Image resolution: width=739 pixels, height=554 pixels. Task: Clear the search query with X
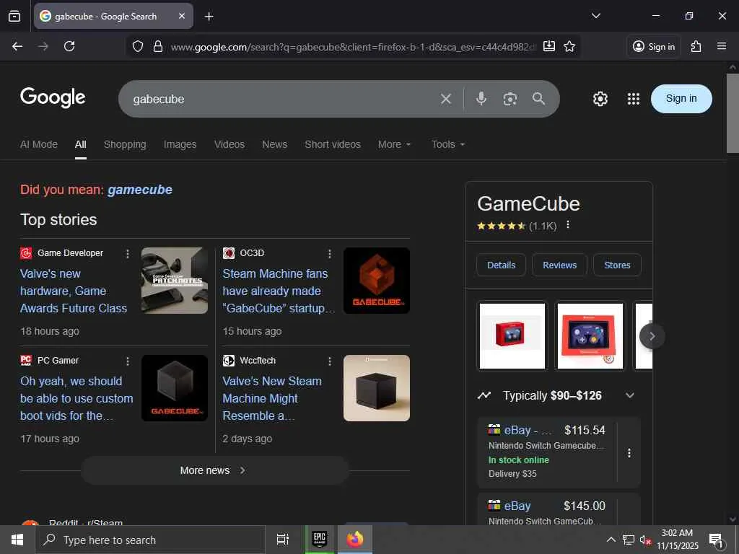point(446,99)
